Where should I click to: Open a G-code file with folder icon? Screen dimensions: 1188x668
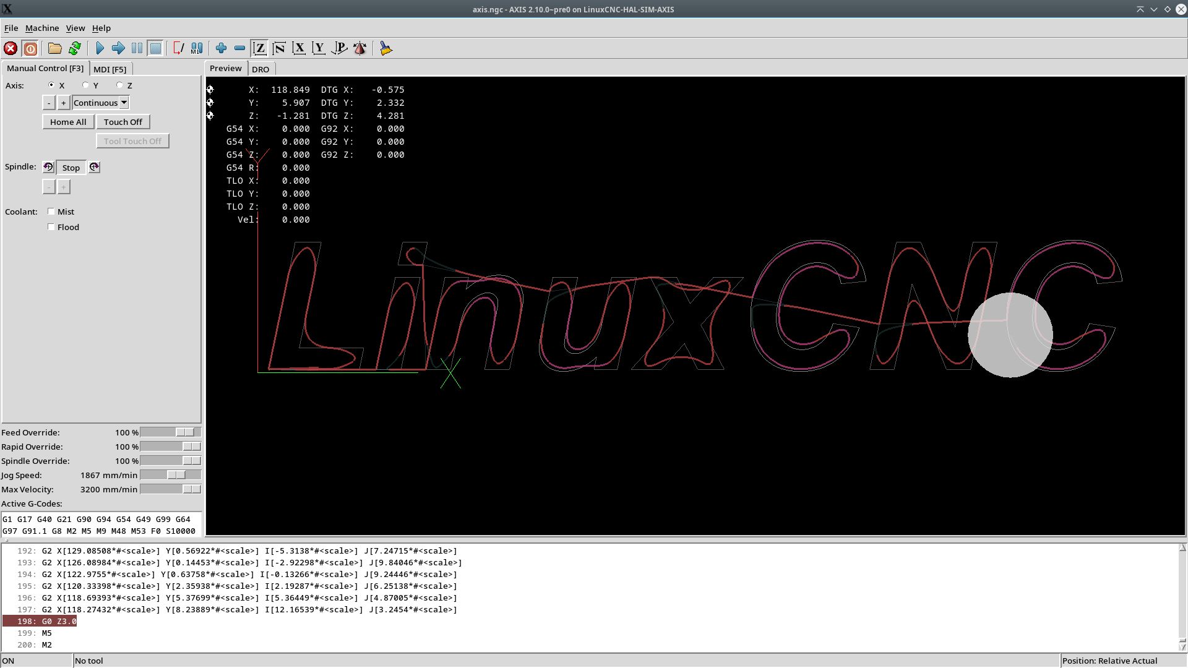[55, 48]
